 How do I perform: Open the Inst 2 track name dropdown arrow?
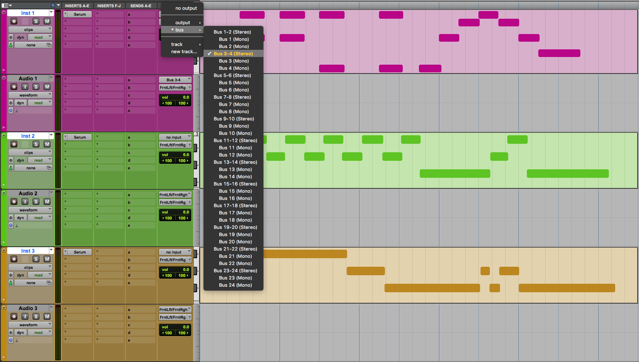tap(51, 135)
